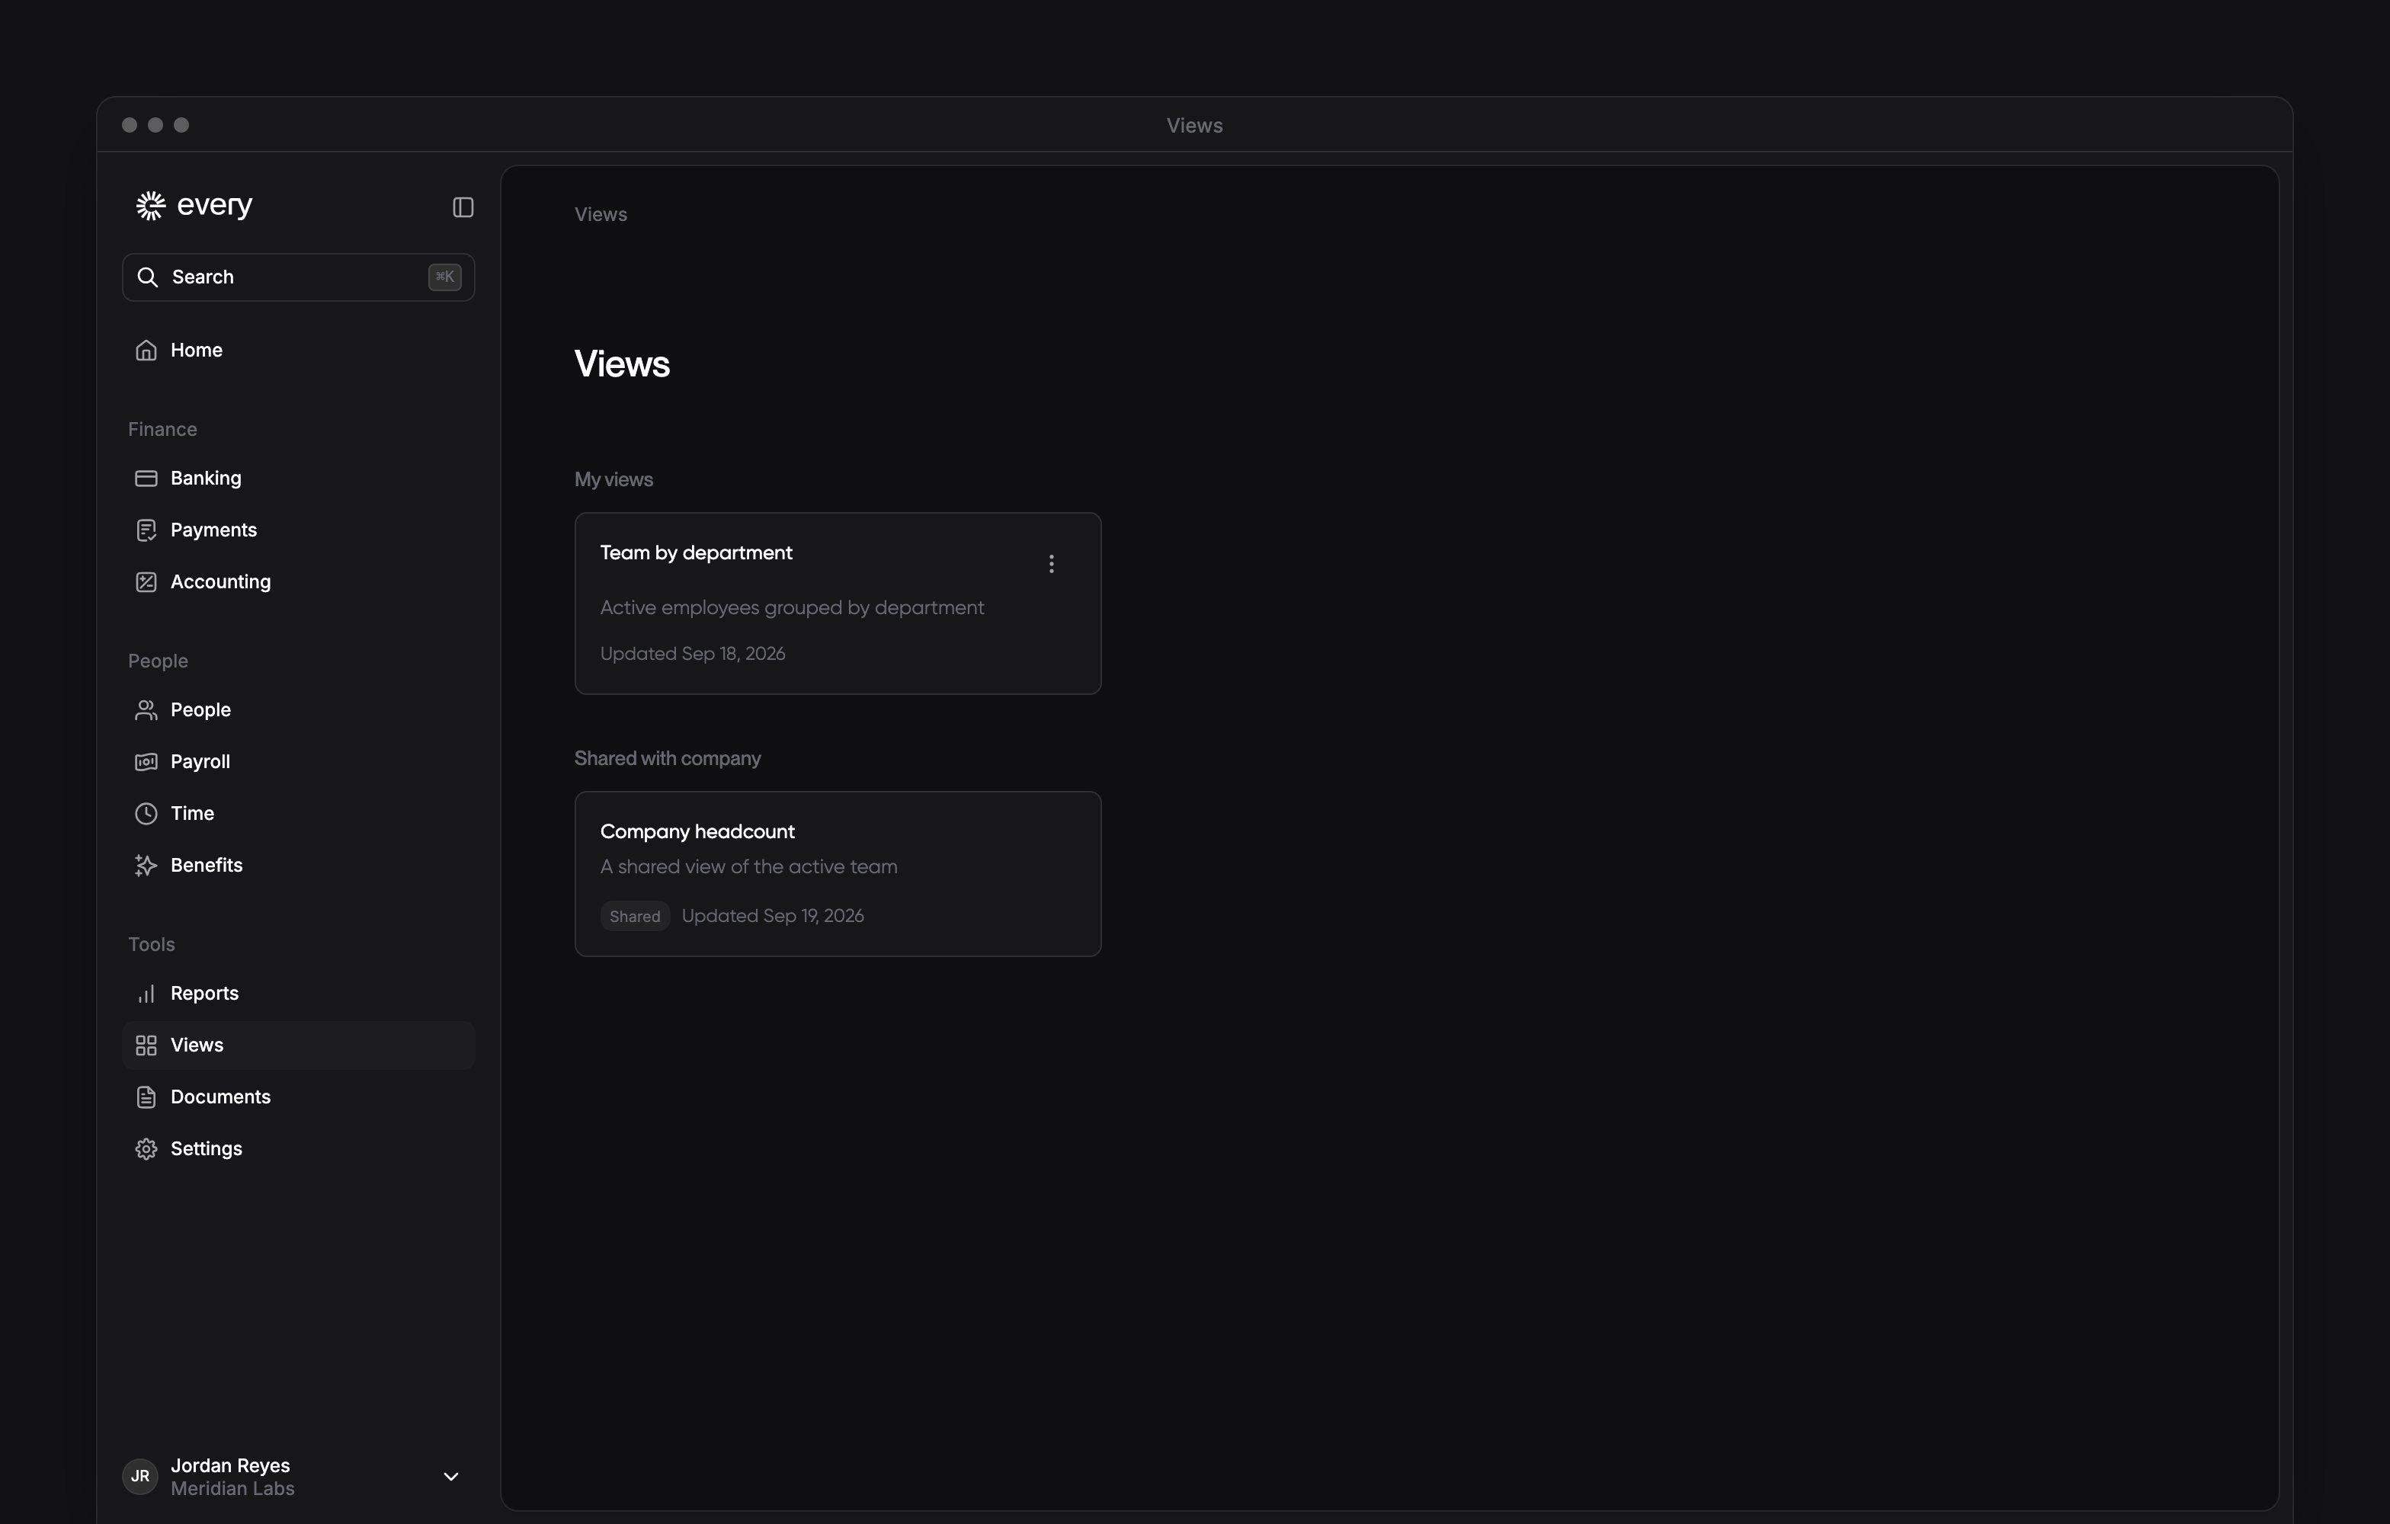This screenshot has height=1524, width=2390.
Task: Click the text "Updated Sep 19, 2026"
Action: click(x=774, y=916)
